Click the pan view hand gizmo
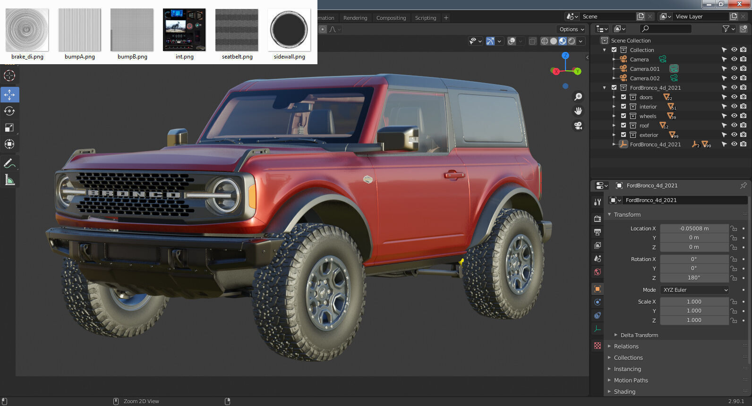Viewport: 752px width, 406px height. (578, 111)
